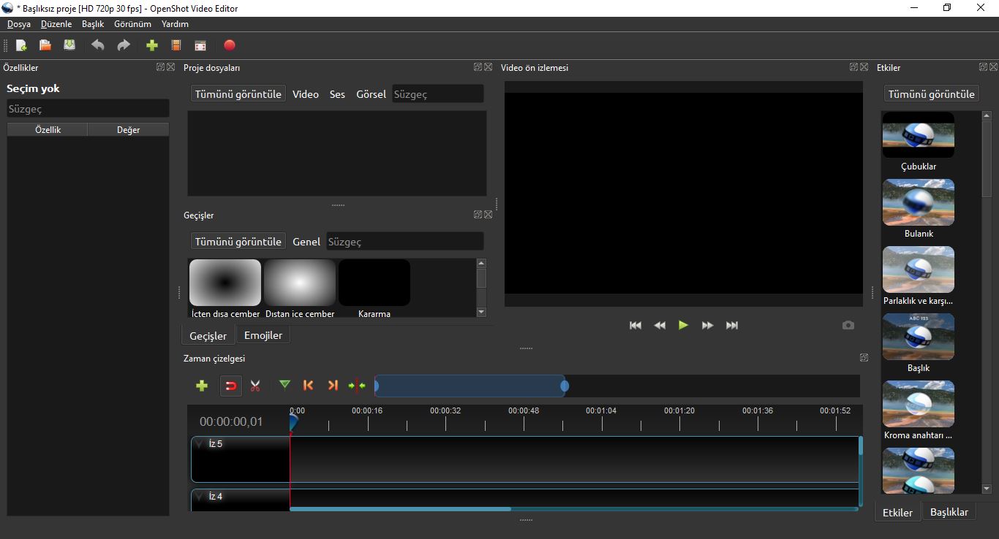This screenshot has height=539, width=999.
Task: Click the timeline zoom slider right handle
Action: [x=565, y=386]
